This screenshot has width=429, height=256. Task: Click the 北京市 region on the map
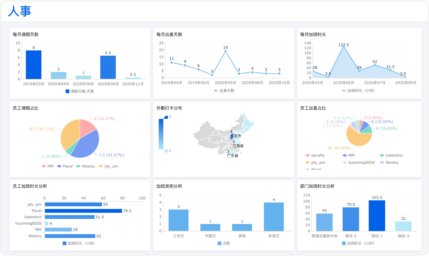click(x=232, y=137)
